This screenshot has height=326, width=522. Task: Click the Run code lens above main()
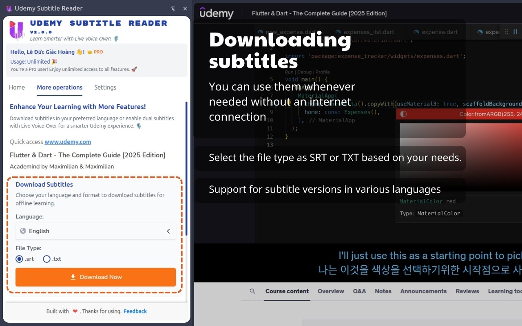[x=289, y=72]
